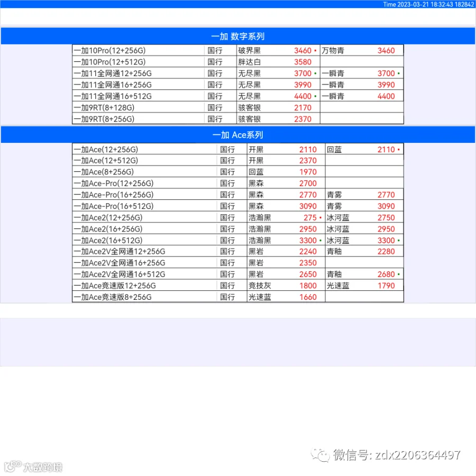Select the '一加Ace竞速版8+256G' model cell
Screen dimensions: 476x476
pos(144,297)
